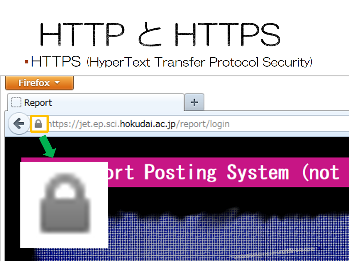Click the /report/login path in address bar
Image resolution: width=349 pixels, height=261 pixels.
[x=202, y=124]
